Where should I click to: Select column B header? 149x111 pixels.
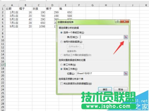(25, 5)
